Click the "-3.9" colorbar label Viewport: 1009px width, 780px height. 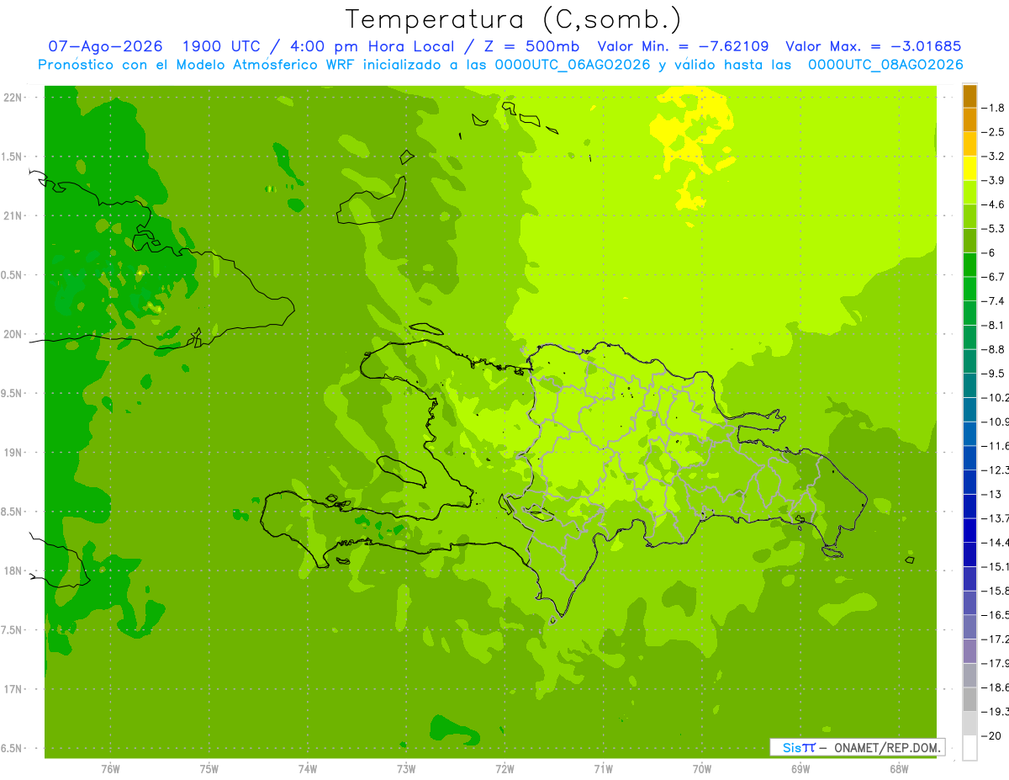point(995,180)
